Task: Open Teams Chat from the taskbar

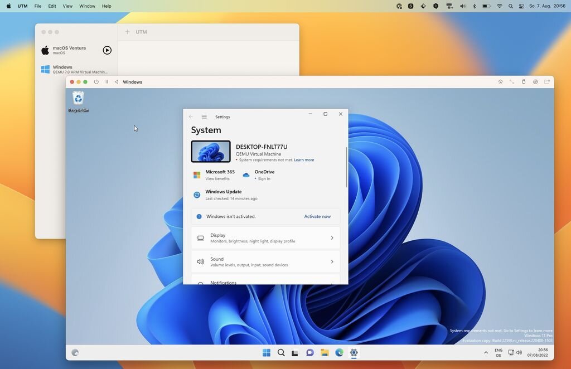Action: click(x=310, y=352)
